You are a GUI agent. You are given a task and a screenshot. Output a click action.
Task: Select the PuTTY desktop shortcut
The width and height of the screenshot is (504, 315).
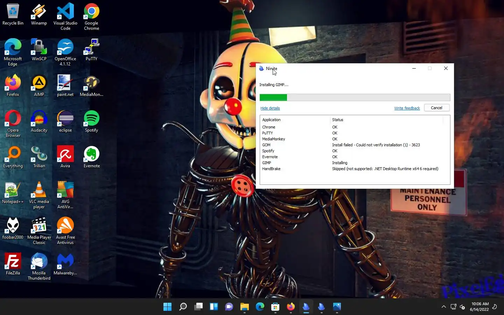(x=91, y=50)
